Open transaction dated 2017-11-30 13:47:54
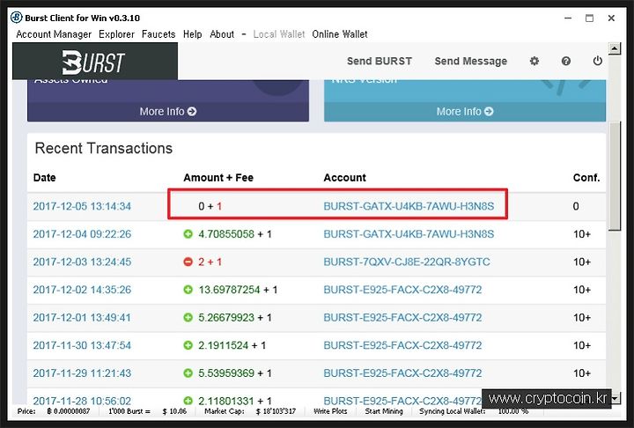This screenshot has width=634, height=428. pos(82,345)
